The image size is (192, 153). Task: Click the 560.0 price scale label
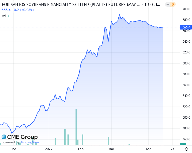coord(186,85)
